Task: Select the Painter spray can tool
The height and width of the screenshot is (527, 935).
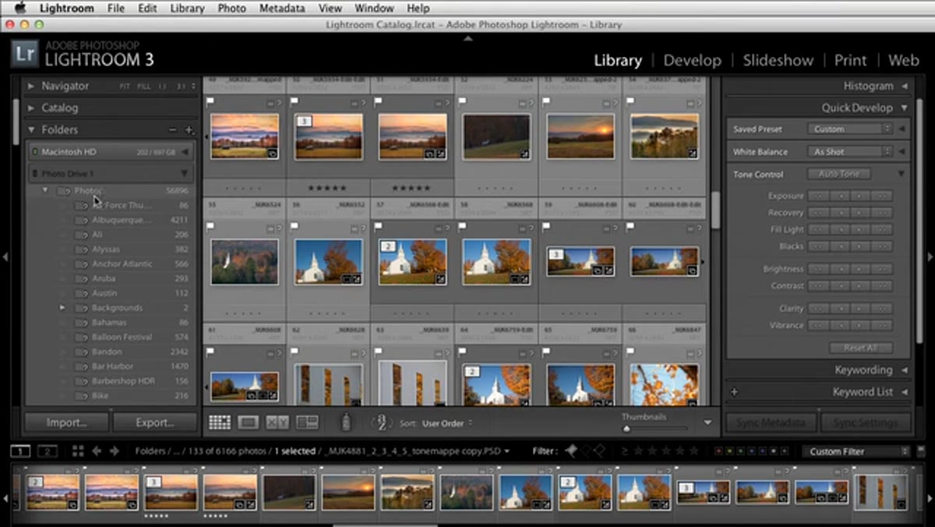Action: tap(347, 422)
